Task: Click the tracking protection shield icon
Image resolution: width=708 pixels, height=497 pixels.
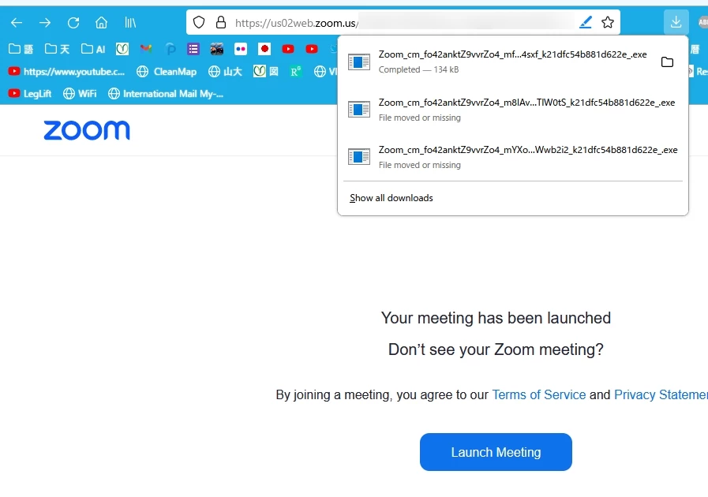Action: pos(199,22)
